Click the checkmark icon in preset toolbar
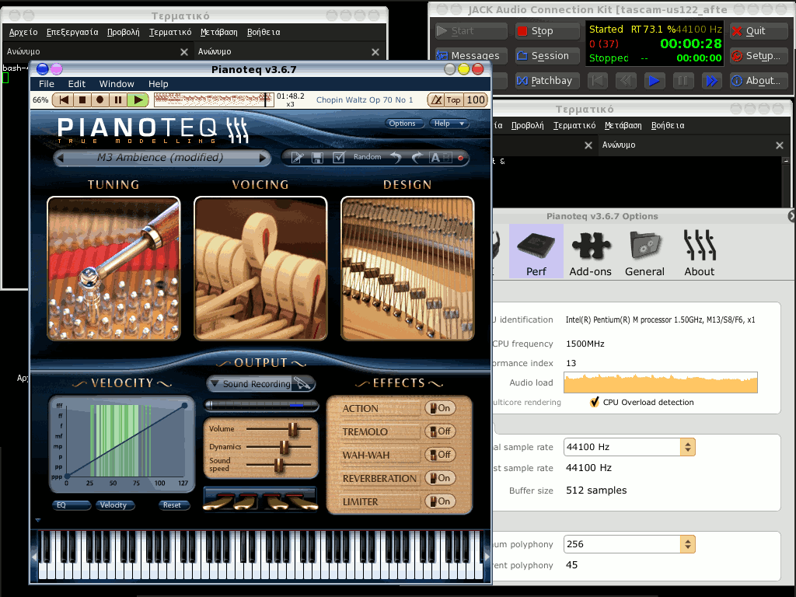 (339, 158)
